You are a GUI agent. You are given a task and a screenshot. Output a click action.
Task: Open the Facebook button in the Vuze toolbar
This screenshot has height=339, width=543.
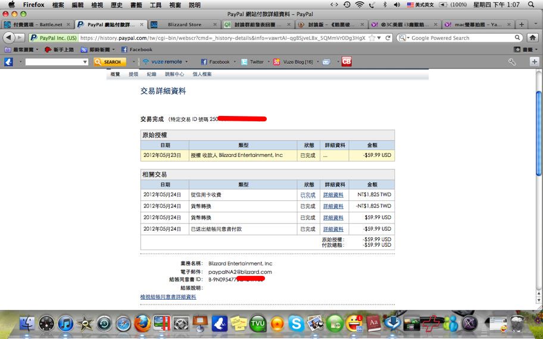pos(215,62)
